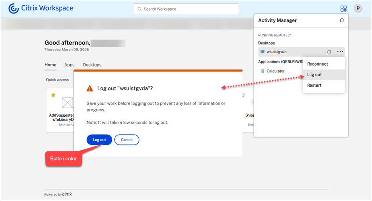The height and width of the screenshot is (201, 372).
Task: Click the Powered by Citrix footer
Action: [x=58, y=194]
